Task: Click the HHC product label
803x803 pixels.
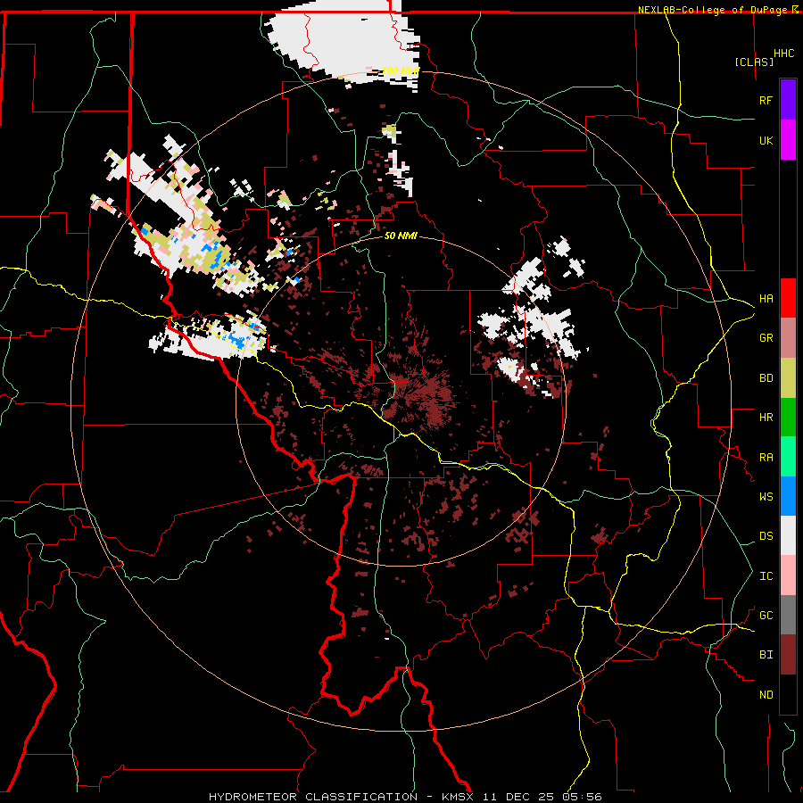Action: point(783,54)
